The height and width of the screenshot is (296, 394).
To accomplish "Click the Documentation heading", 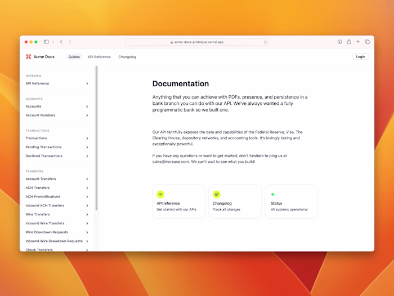I will (x=181, y=83).
